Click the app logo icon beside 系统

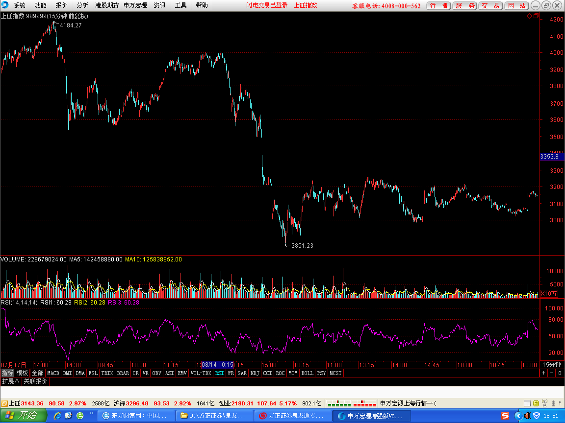coord(5,5)
